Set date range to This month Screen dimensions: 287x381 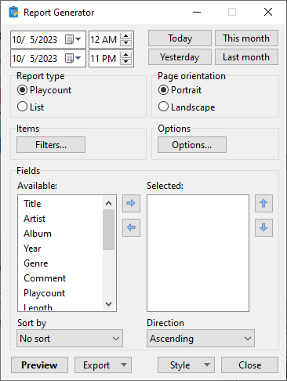pyautogui.click(x=246, y=38)
